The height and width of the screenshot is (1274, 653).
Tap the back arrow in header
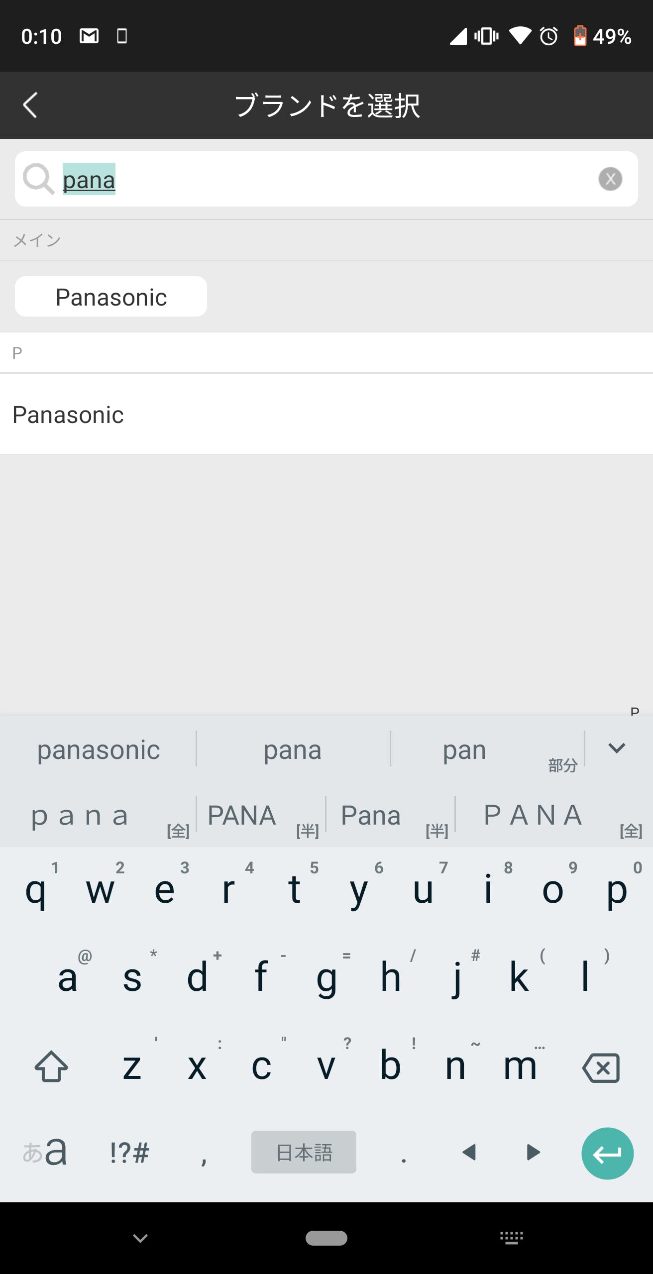pyautogui.click(x=30, y=105)
